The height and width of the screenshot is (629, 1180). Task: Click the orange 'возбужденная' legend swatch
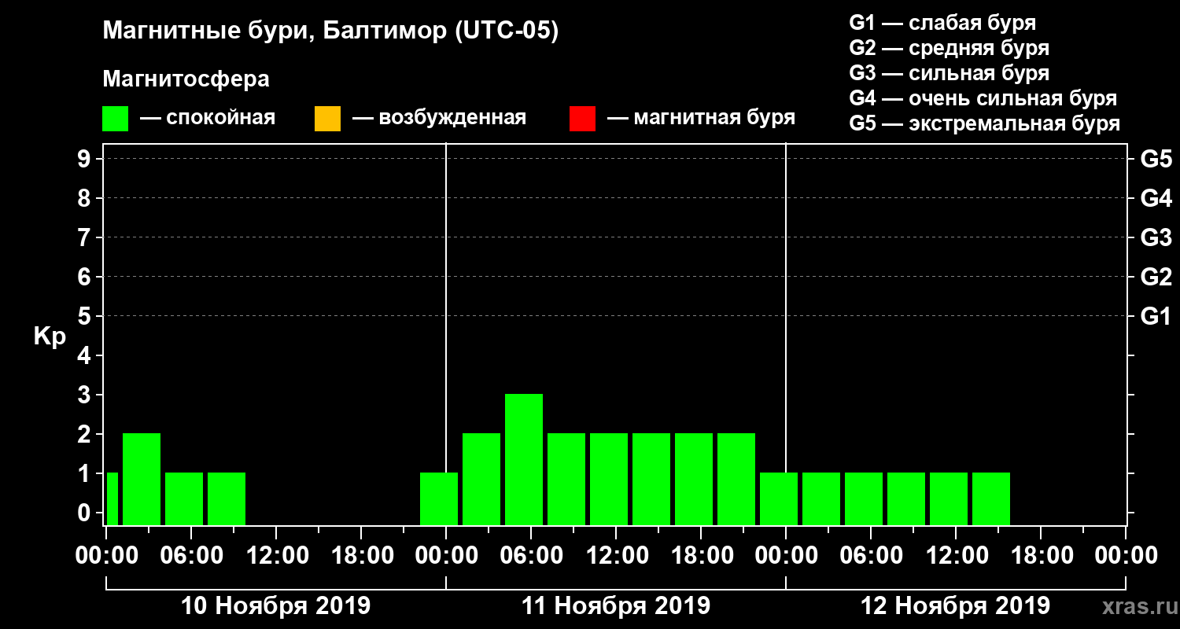(x=327, y=119)
